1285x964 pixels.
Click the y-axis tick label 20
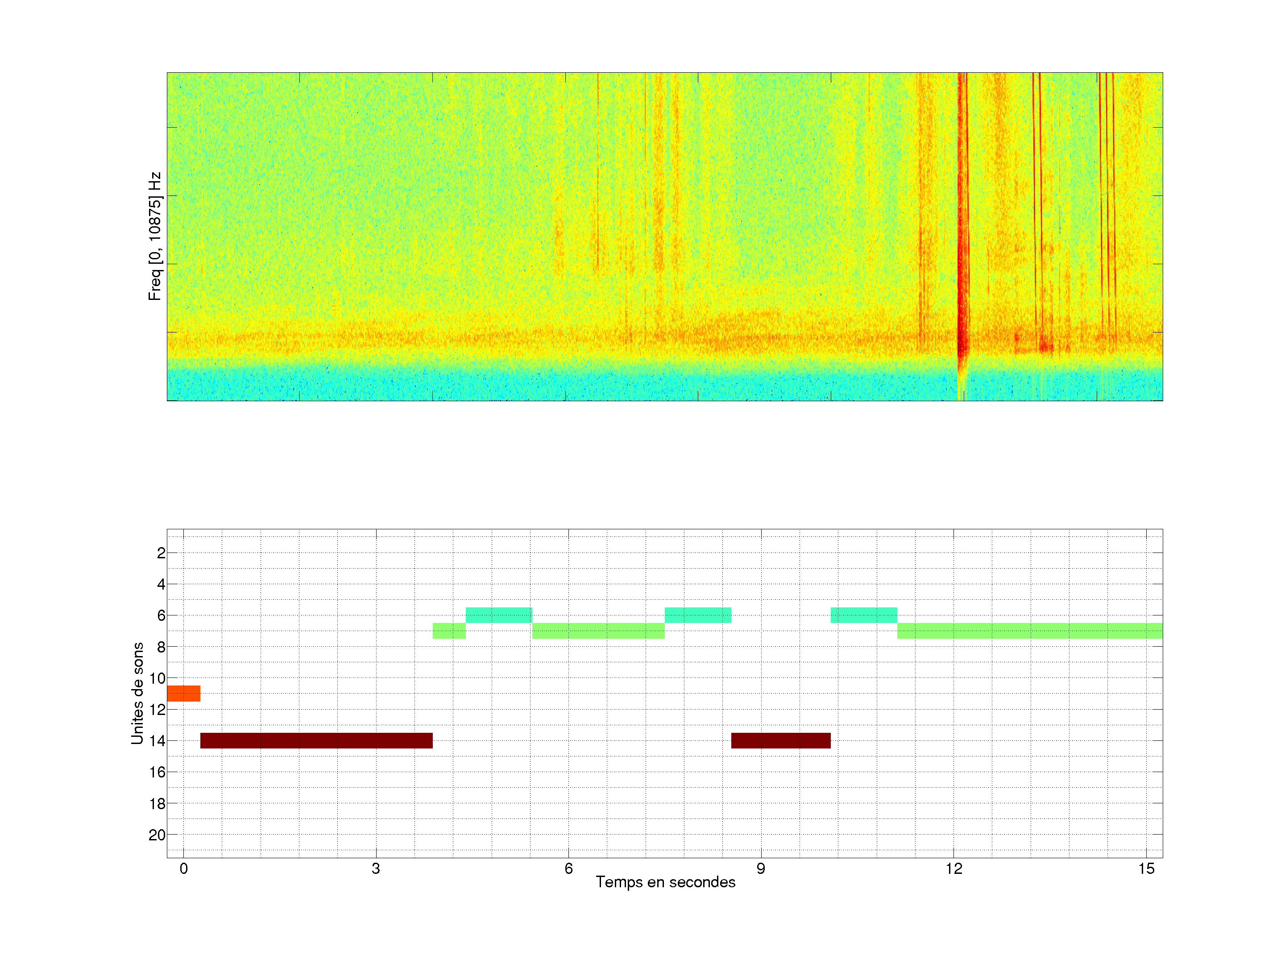coord(157,835)
